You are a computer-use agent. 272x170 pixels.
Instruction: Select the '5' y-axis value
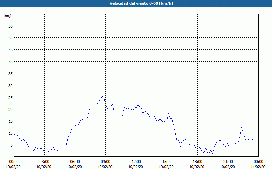click(x=12, y=145)
